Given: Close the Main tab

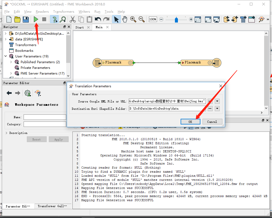Looking at the screenshot, I should tap(107, 27).
